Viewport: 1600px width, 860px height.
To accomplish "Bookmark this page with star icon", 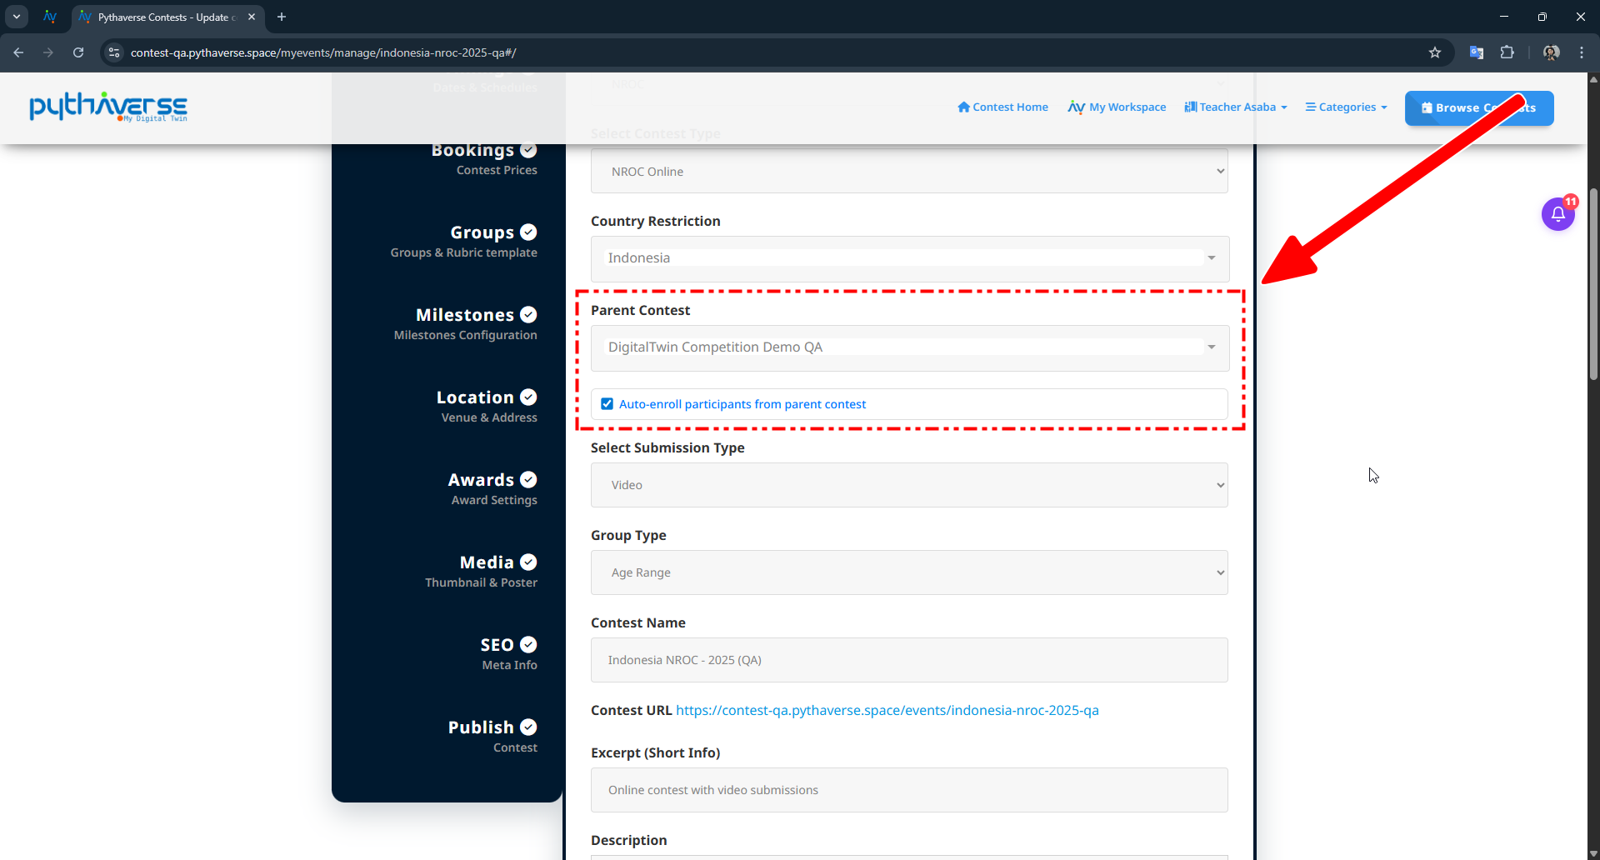I will point(1435,52).
